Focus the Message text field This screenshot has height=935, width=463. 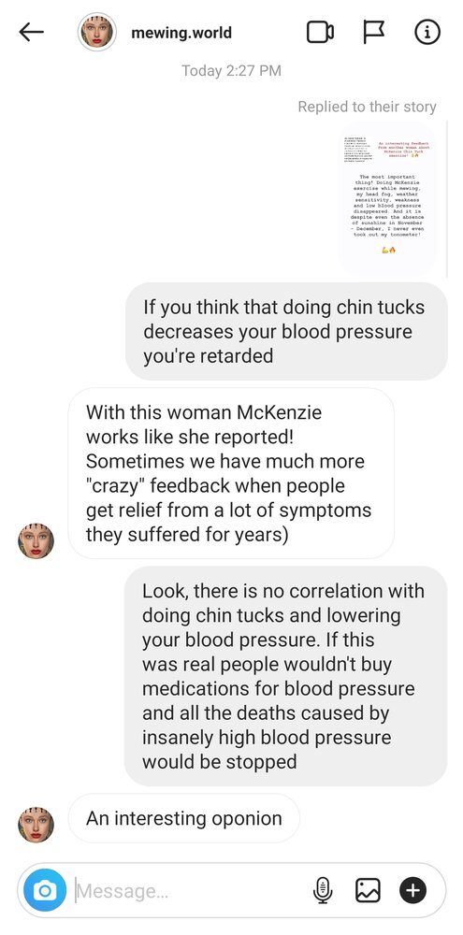(191, 891)
